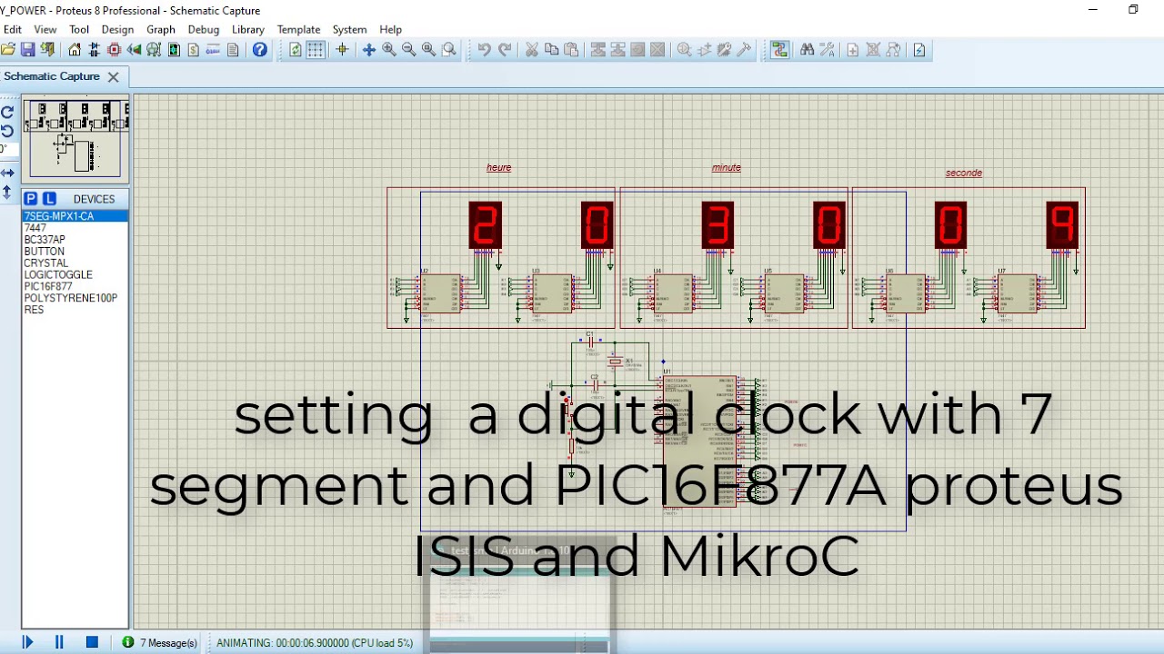Viewport: 1164px width, 654px height.
Task: Cut to clipboard scissors icon
Action: click(532, 50)
